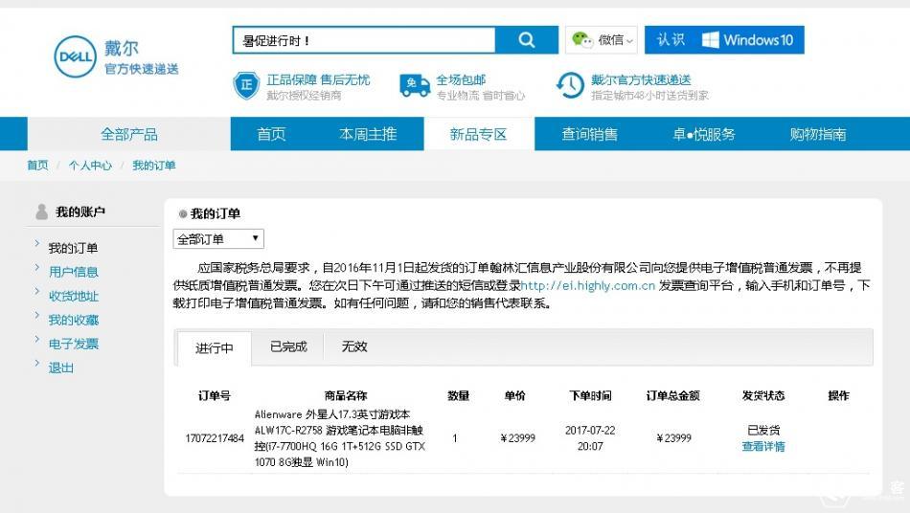Click the chevron beside 退出
This screenshot has width=910, height=513.
click(x=37, y=363)
